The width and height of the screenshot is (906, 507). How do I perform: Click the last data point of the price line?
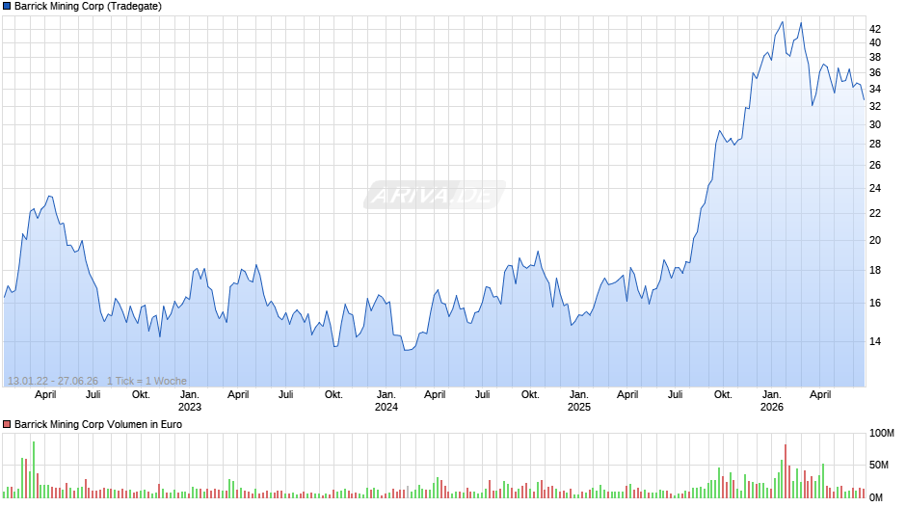tap(865, 99)
